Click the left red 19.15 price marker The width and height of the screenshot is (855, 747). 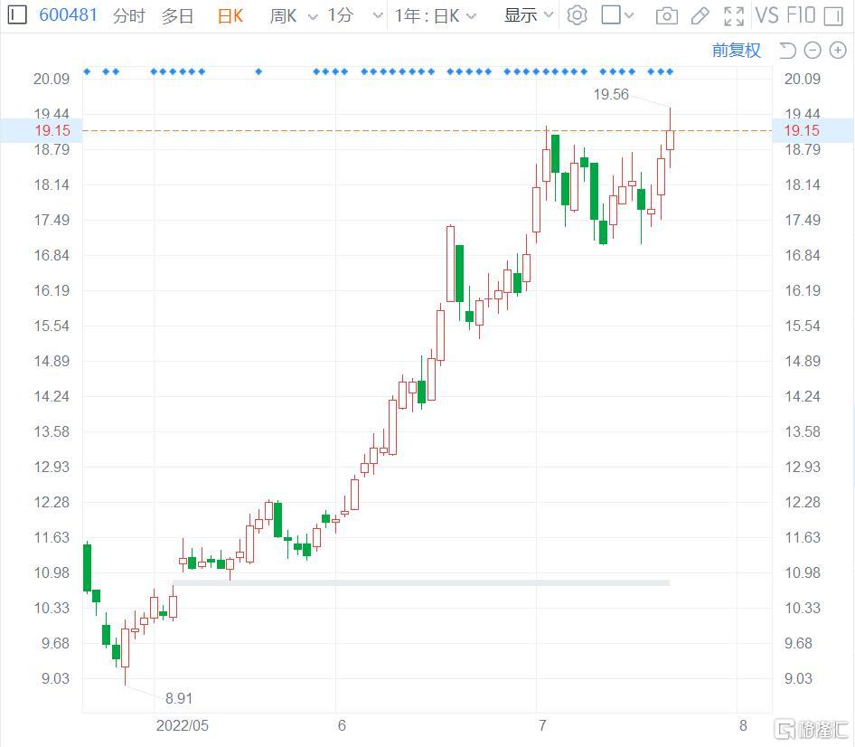click(52, 130)
